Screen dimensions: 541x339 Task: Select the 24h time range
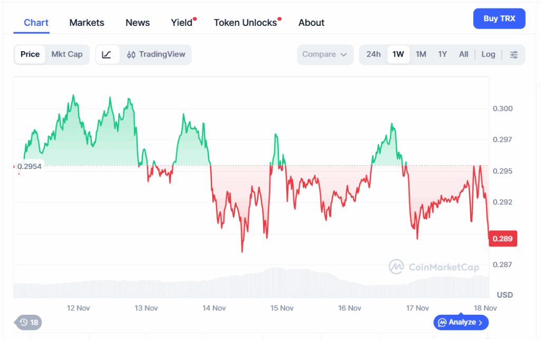374,54
